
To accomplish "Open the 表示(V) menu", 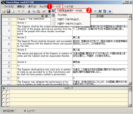I will [32, 6].
